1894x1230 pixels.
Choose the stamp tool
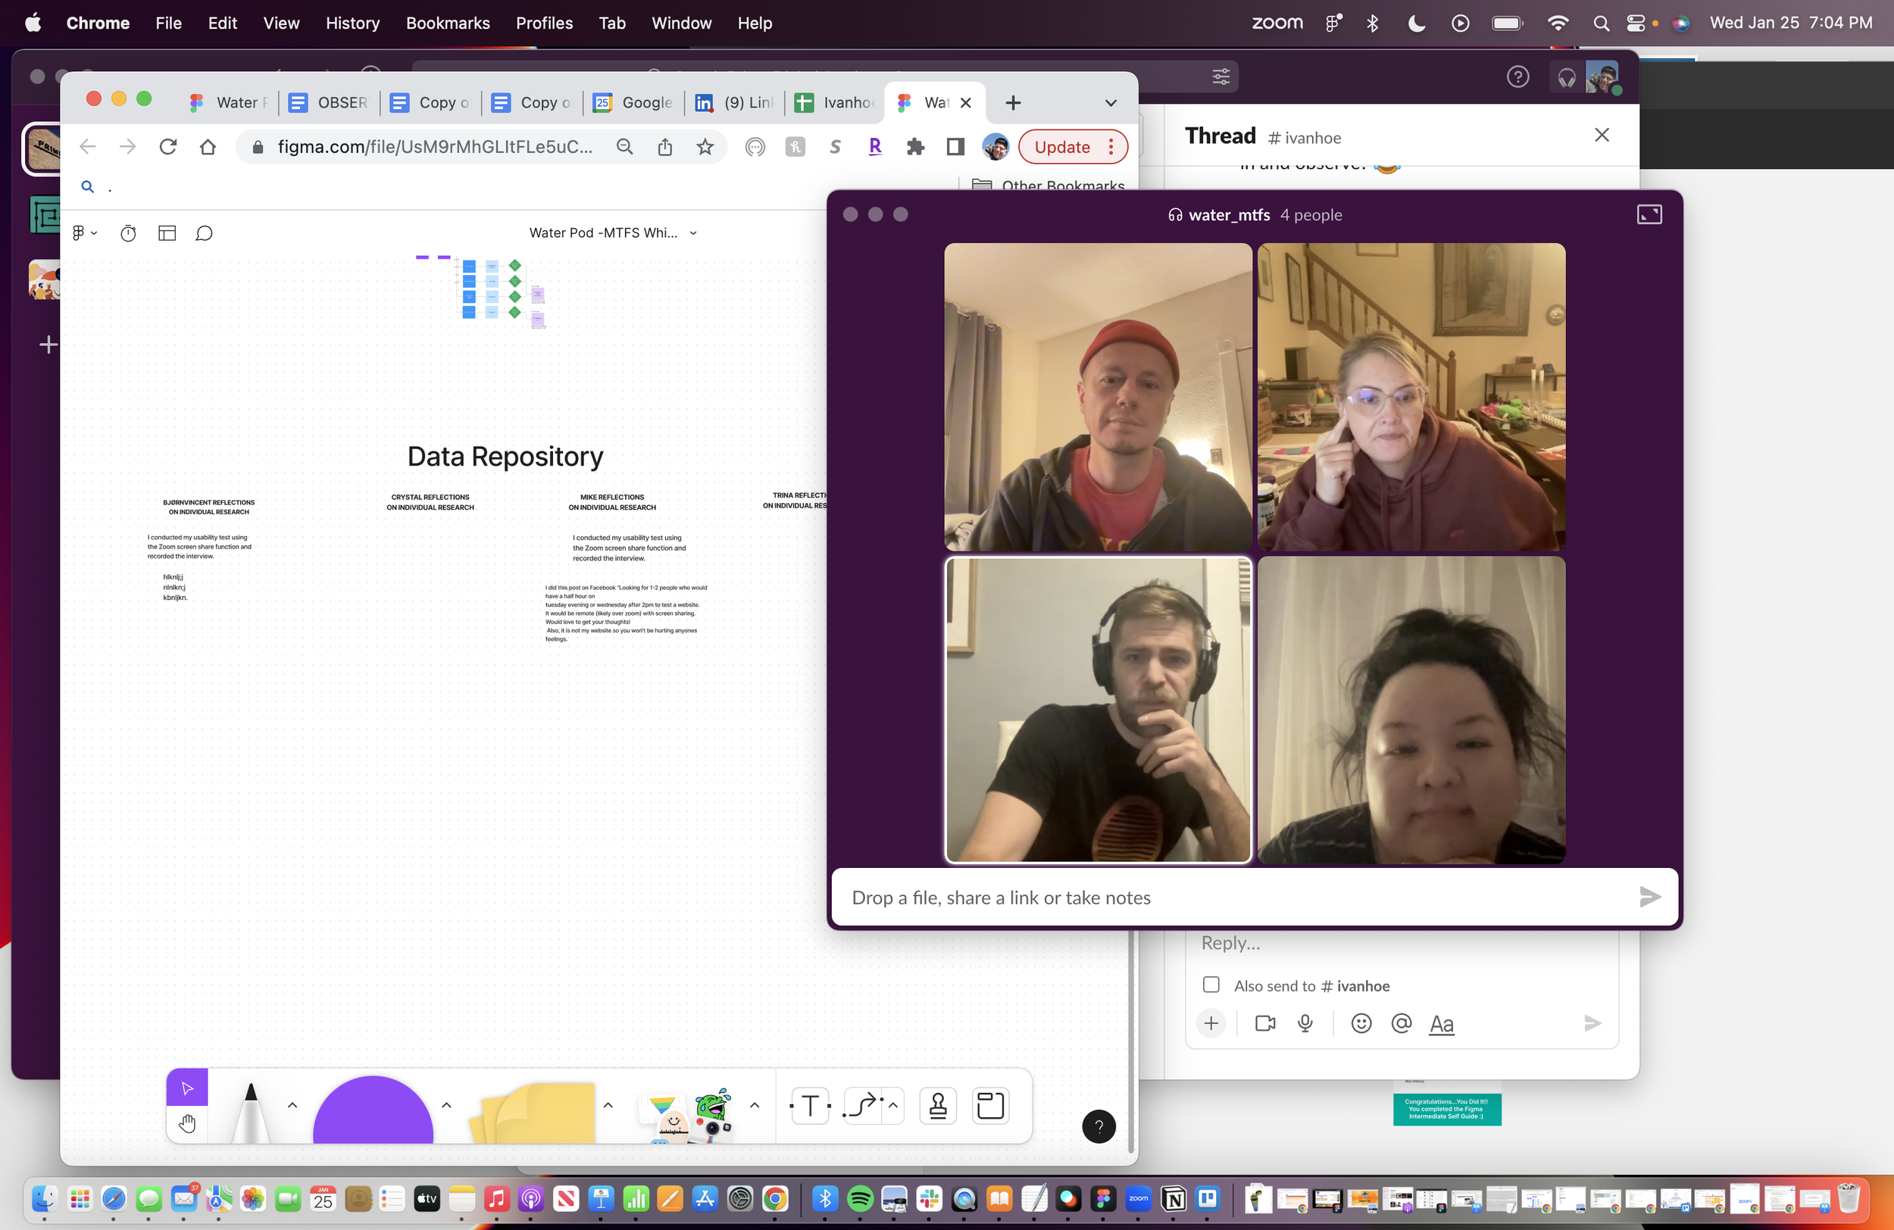937,1106
